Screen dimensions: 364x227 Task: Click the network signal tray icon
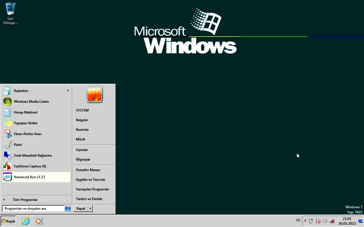point(332,221)
